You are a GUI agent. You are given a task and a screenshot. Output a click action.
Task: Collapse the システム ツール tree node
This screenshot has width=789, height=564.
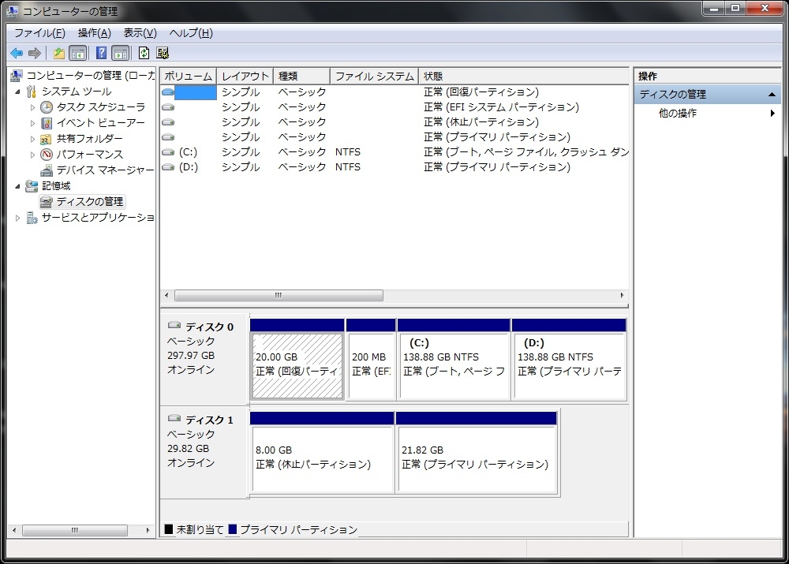18,92
